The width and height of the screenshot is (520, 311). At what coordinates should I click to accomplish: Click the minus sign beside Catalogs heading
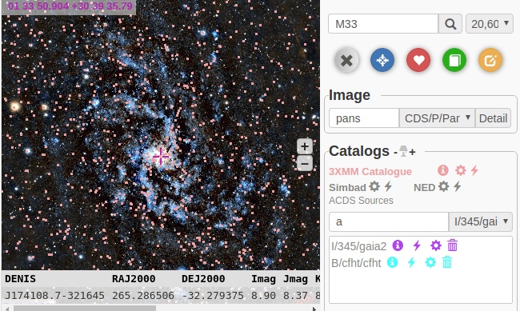coord(396,153)
